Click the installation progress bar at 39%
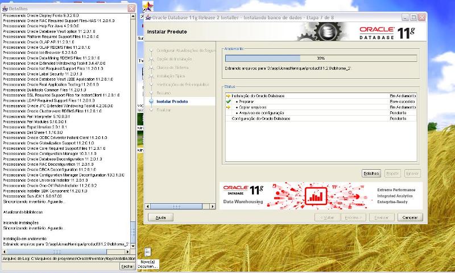Image resolution: width=455 pixels, height=273 pixels. click(x=321, y=58)
